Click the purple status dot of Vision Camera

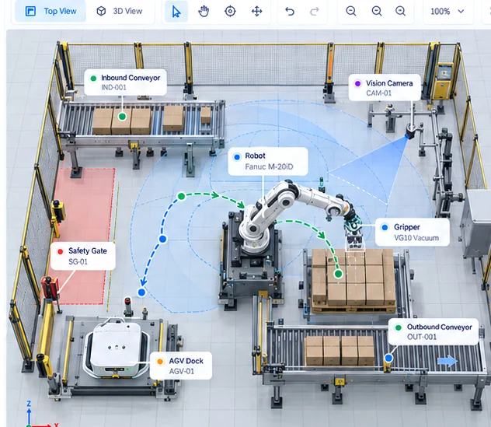(357, 84)
